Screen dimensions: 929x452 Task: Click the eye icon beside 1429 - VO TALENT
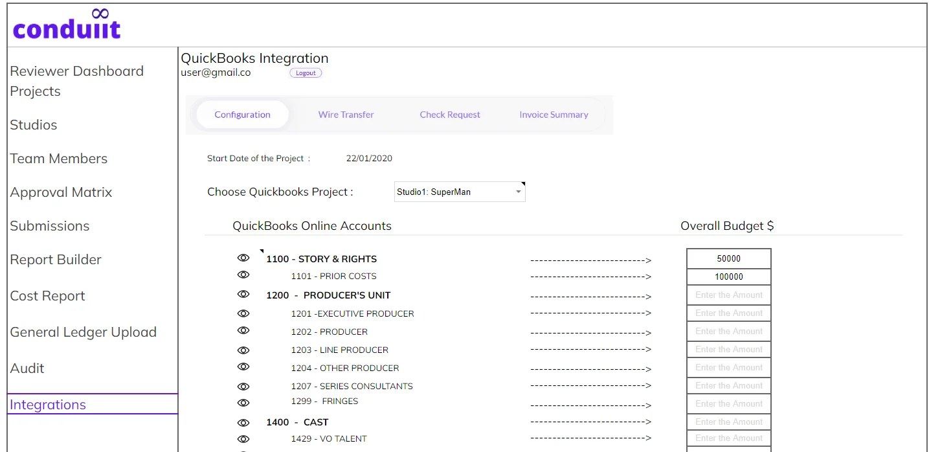[243, 439]
